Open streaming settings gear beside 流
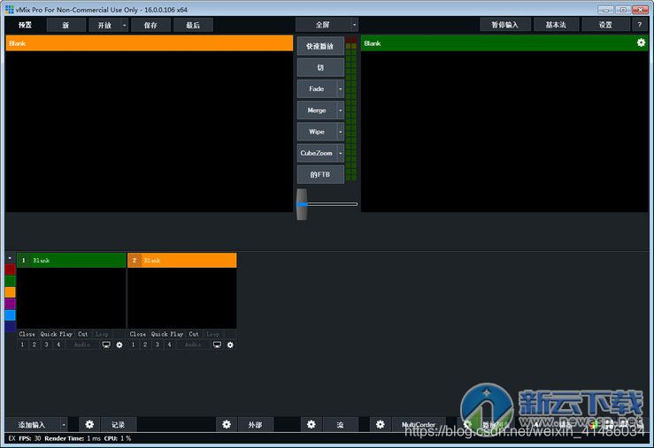Screen dimensions: 654x448 tap(312, 424)
